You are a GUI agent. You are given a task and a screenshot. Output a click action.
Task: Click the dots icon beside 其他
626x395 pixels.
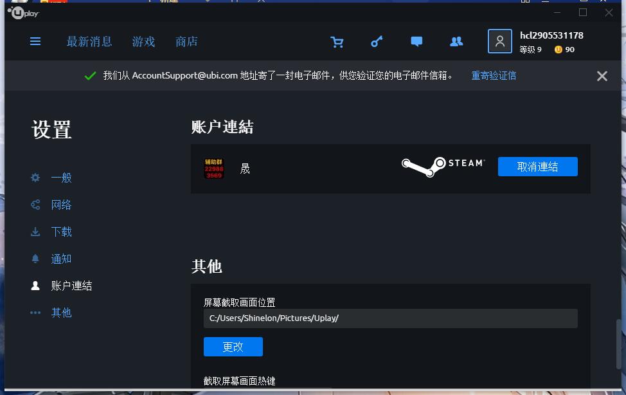35,313
